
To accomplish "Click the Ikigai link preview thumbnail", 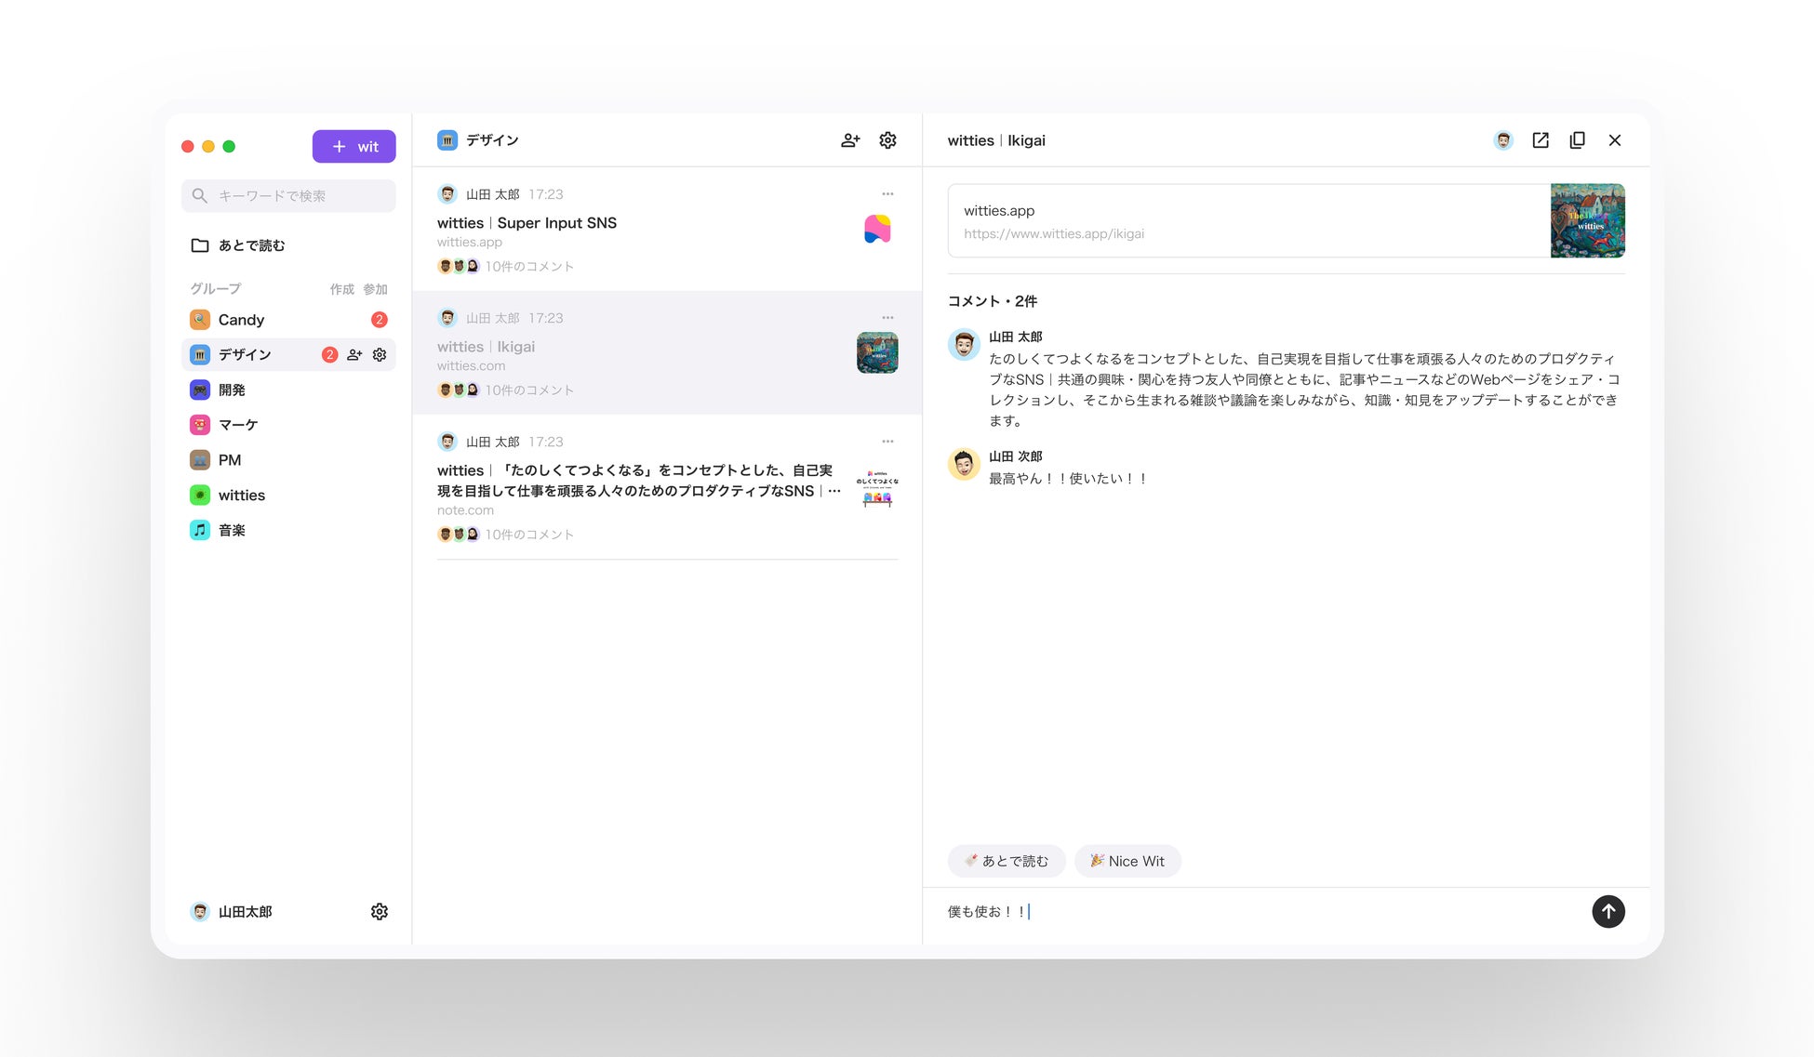I will pos(1587,220).
